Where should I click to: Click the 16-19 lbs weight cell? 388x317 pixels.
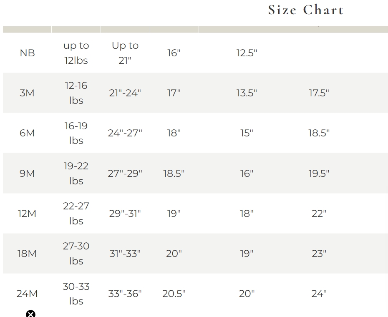(x=76, y=133)
